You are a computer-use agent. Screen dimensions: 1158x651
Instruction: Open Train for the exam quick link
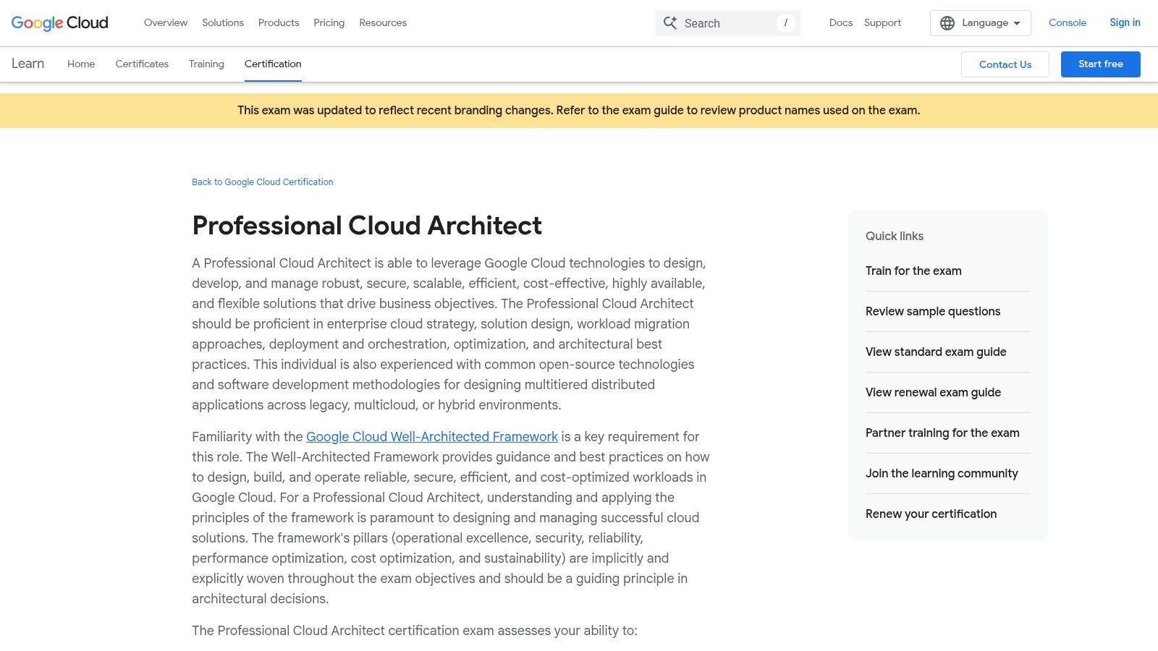click(x=913, y=271)
